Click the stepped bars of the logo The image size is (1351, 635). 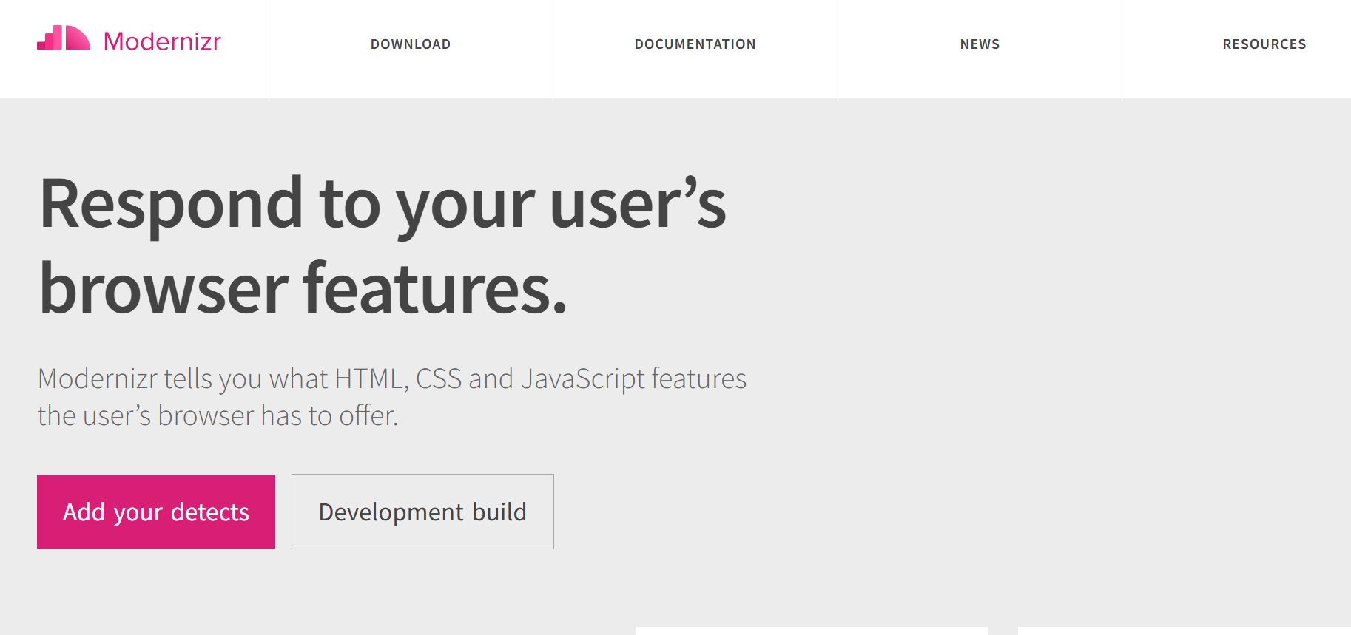click(x=50, y=39)
